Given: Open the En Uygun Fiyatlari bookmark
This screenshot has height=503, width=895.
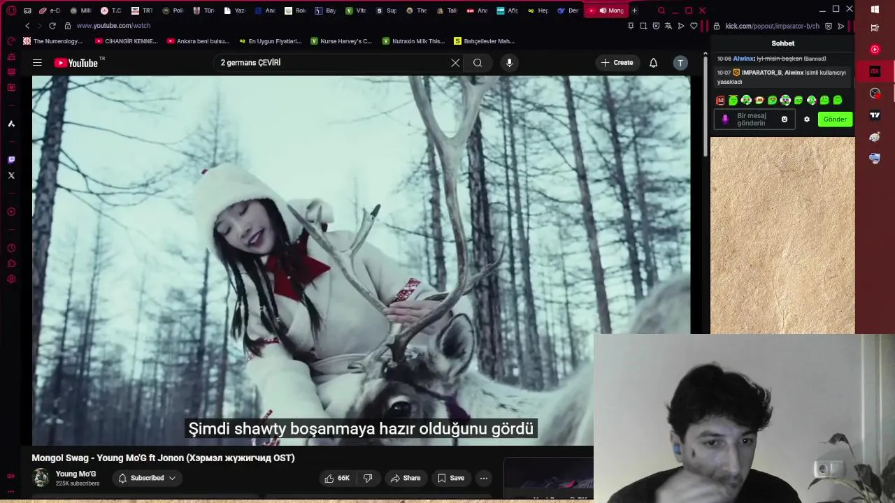Looking at the screenshot, I should point(270,41).
